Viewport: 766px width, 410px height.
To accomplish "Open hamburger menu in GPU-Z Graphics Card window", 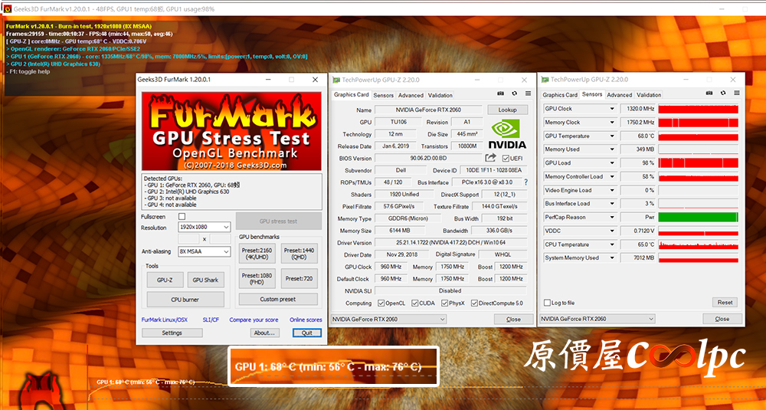I will (x=528, y=93).
